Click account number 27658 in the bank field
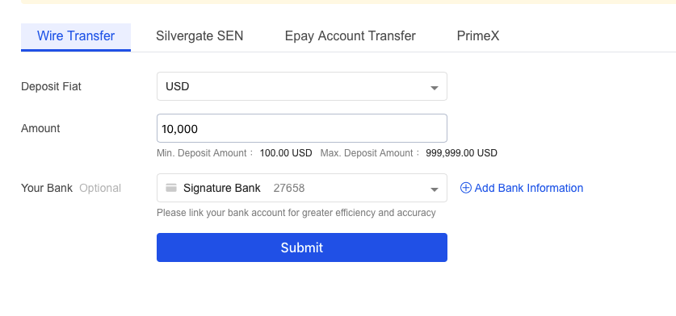The height and width of the screenshot is (316, 676). coord(289,188)
